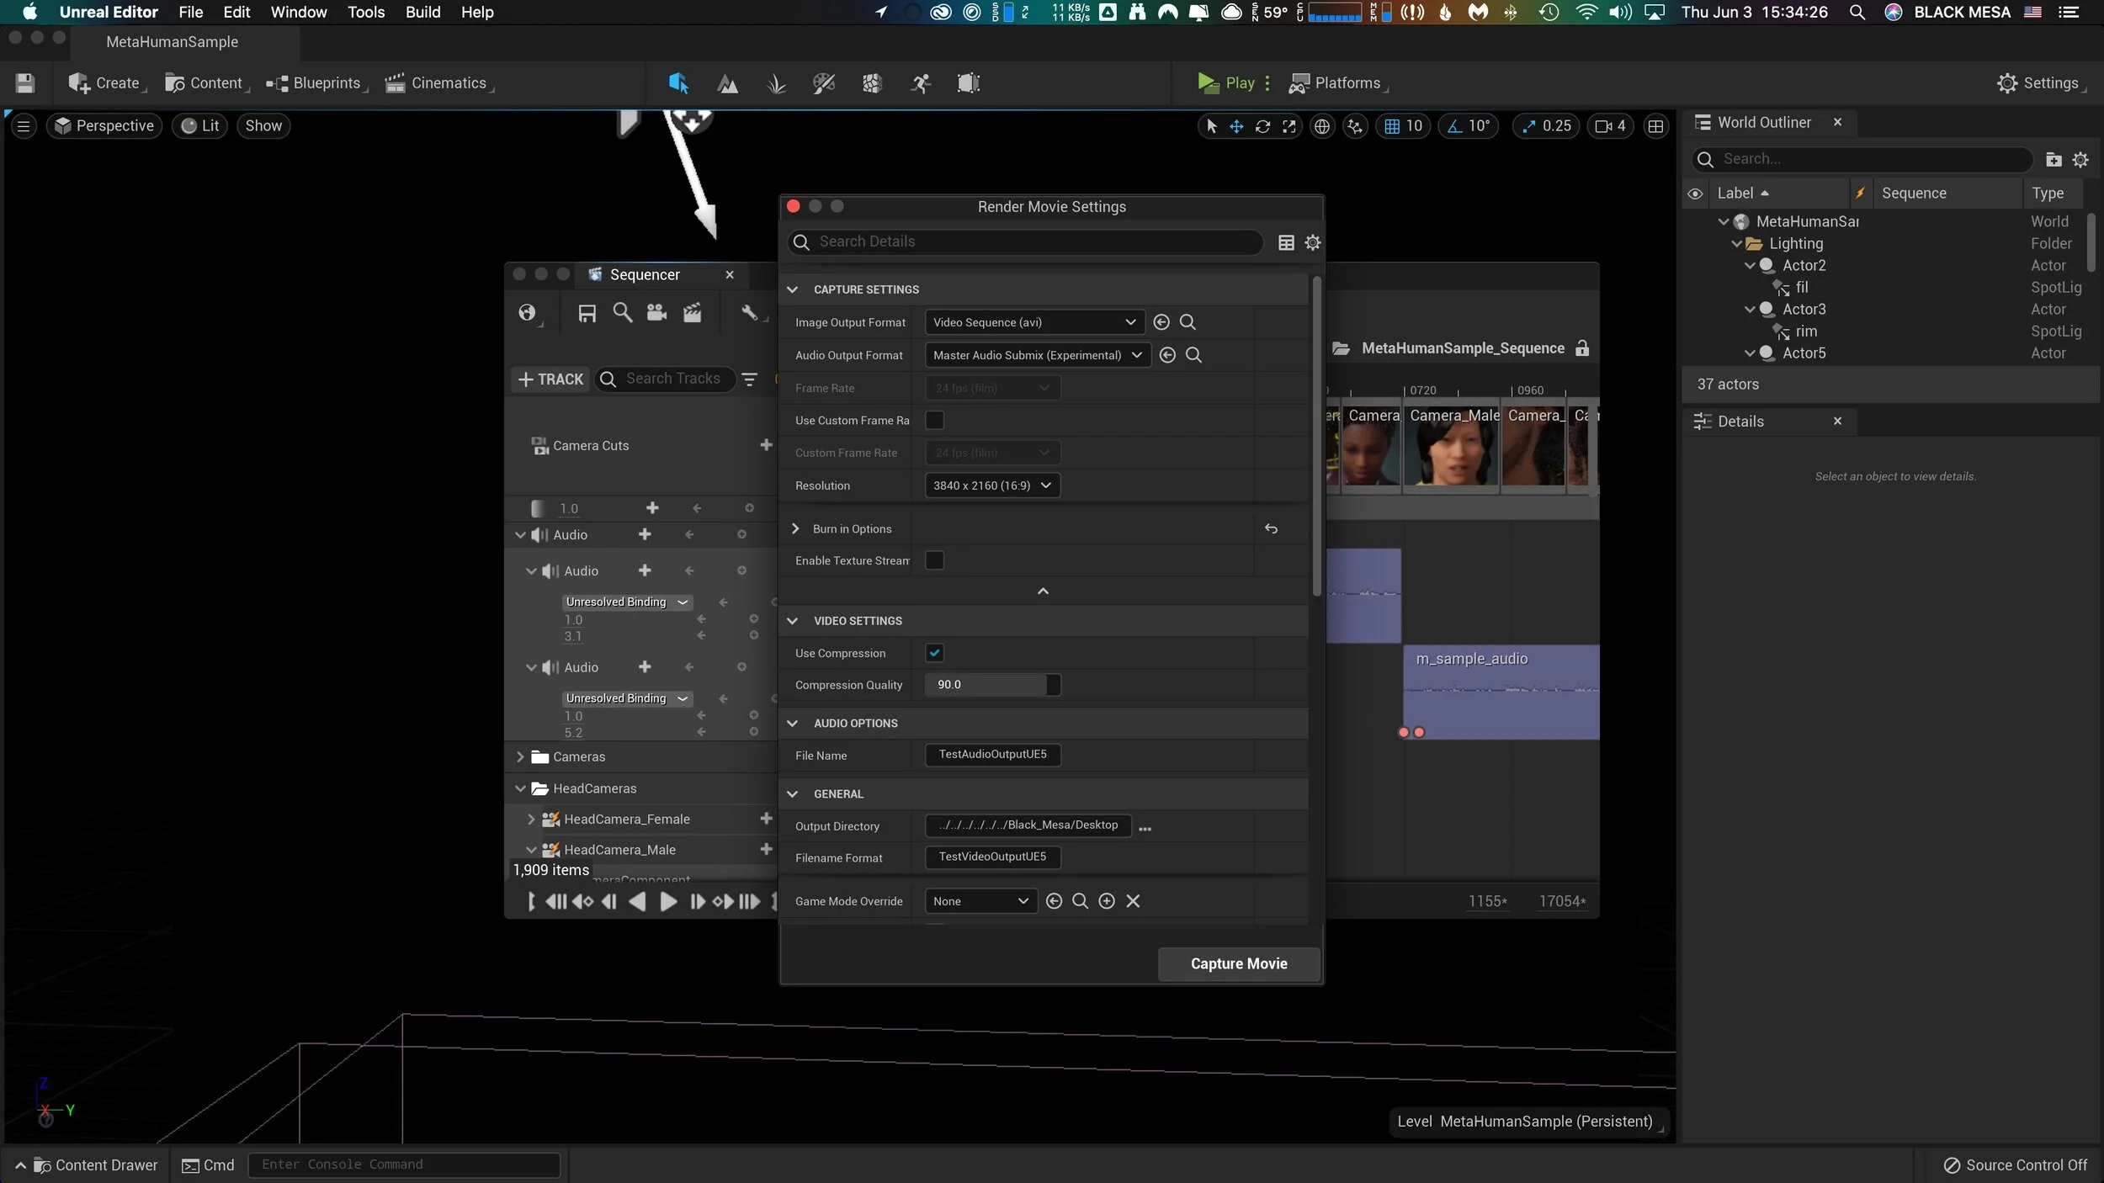Click inside the Search Tracks field
This screenshot has width=2104, height=1183.
pos(673,379)
